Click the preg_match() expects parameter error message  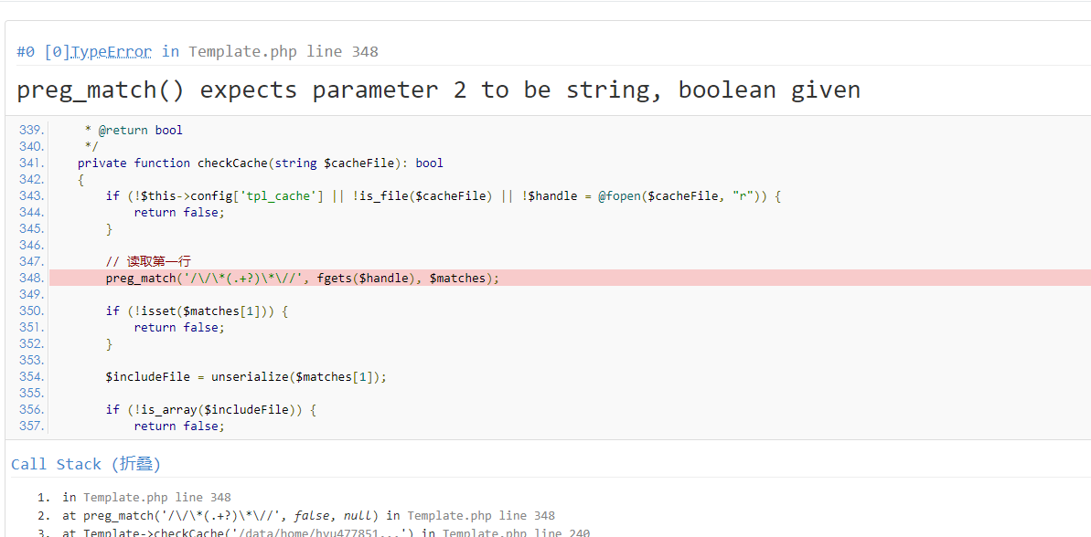[438, 90]
